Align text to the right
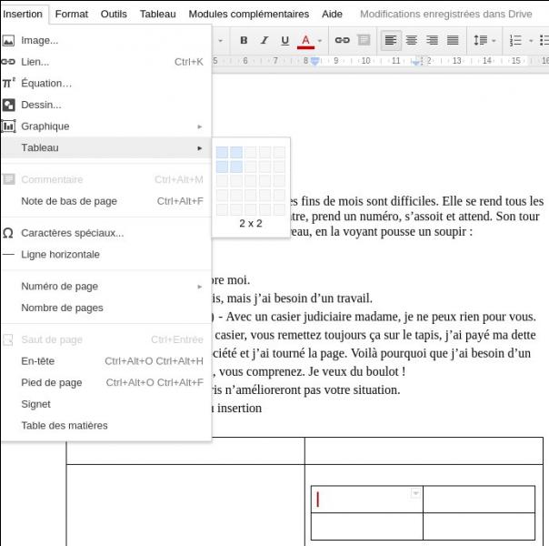The image size is (549, 546). pos(432,40)
